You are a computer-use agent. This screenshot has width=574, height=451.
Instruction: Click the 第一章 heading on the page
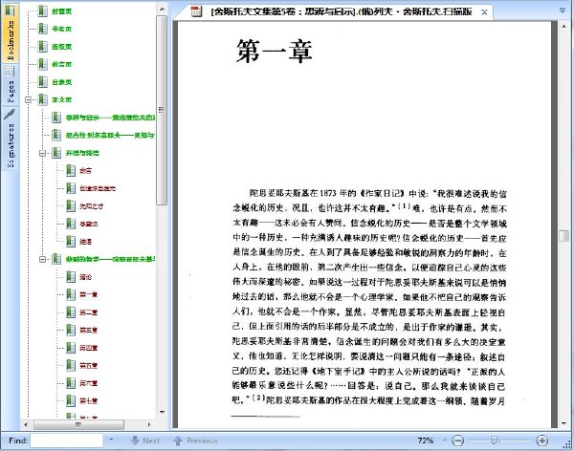[274, 52]
